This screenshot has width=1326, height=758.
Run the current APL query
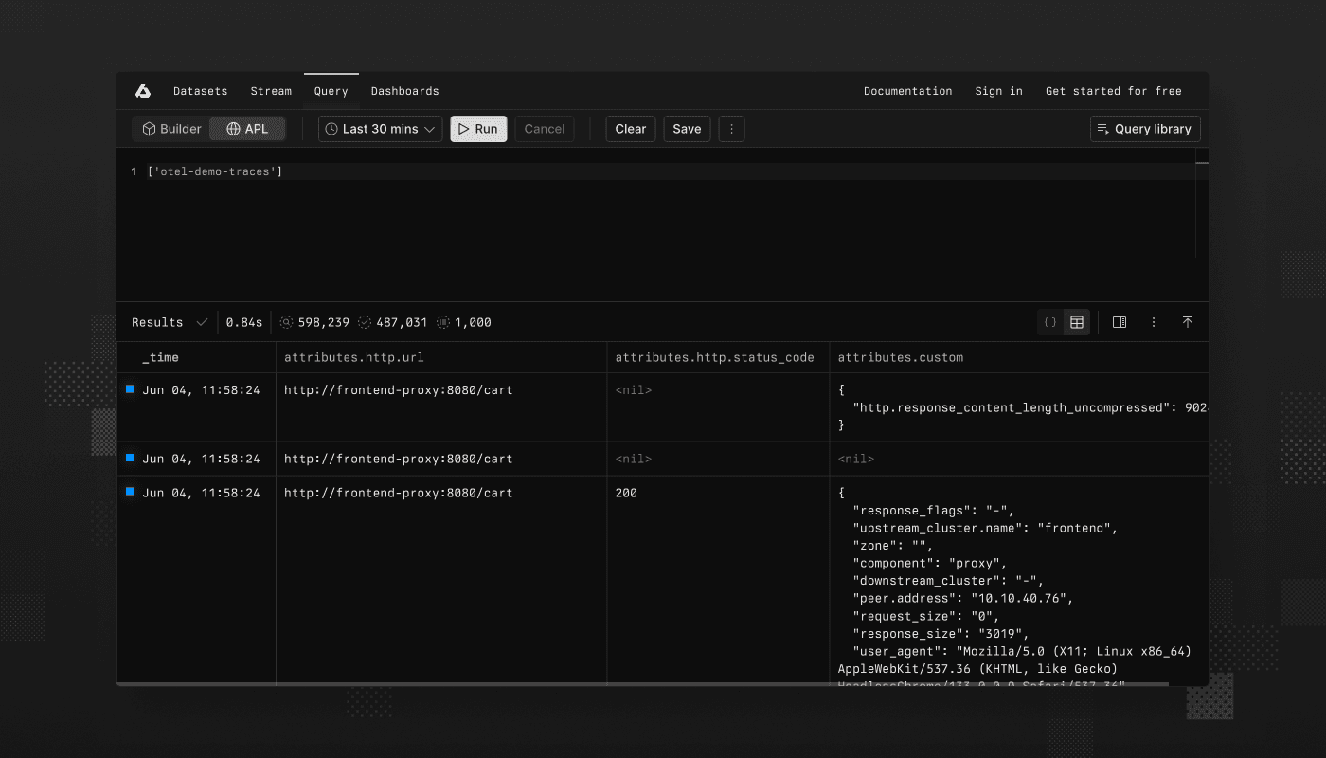(478, 129)
